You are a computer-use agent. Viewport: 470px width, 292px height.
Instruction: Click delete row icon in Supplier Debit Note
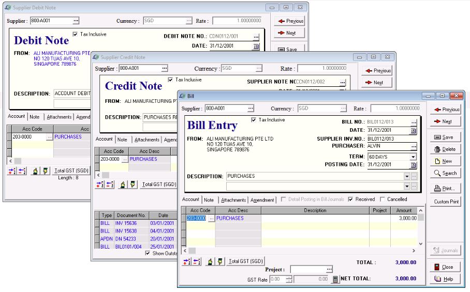[x=22, y=171]
